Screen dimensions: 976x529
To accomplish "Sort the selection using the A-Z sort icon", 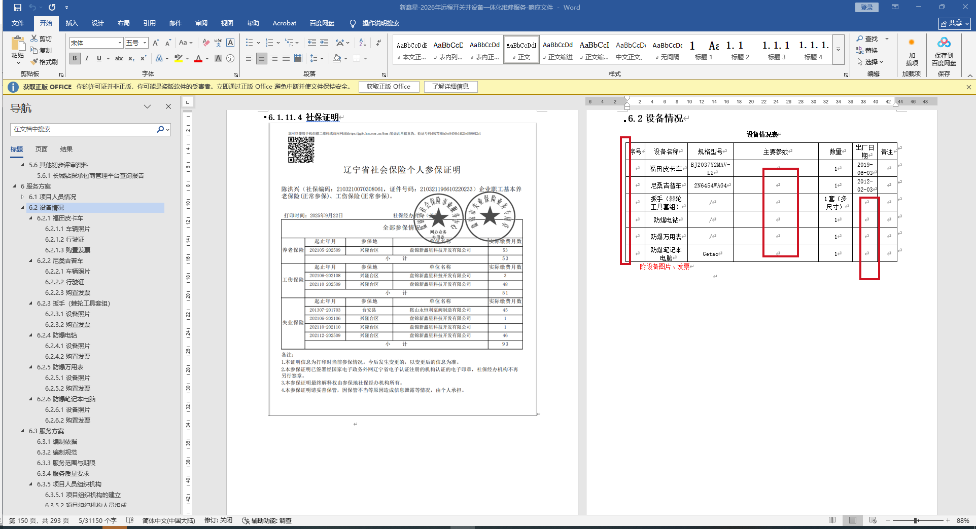I will click(x=363, y=43).
